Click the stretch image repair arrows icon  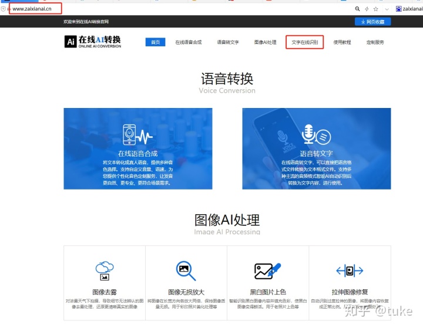click(350, 270)
